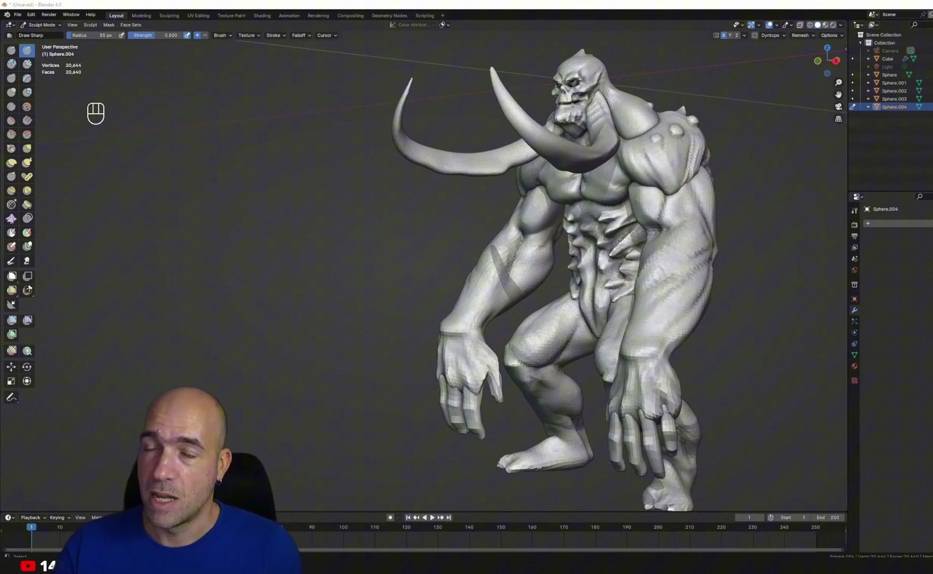Open the Modifiers wrench properties tab
The width and height of the screenshot is (933, 574).
pos(854,310)
